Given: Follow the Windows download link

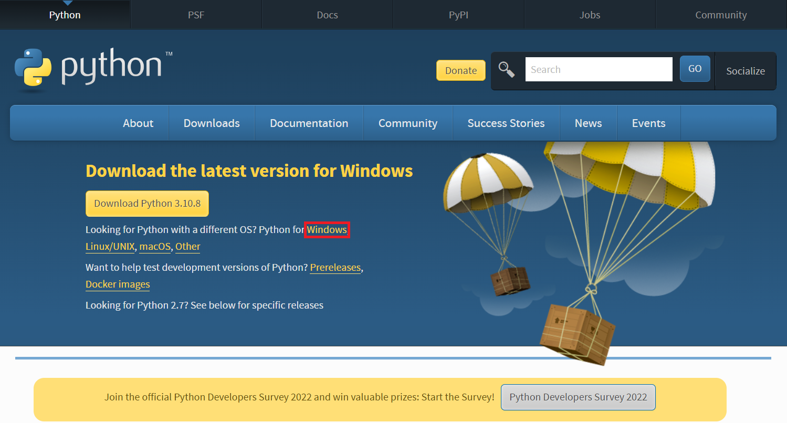Looking at the screenshot, I should (x=327, y=230).
